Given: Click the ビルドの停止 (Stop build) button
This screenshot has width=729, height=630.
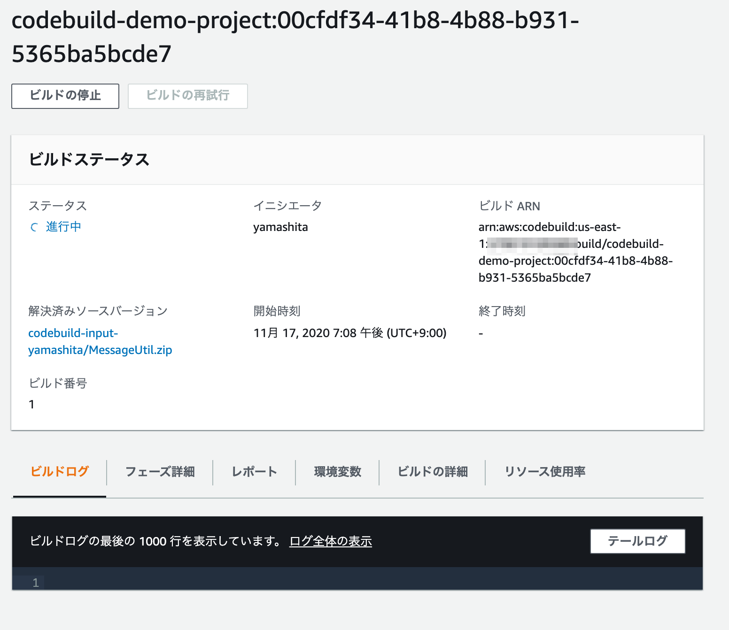Looking at the screenshot, I should point(65,96).
